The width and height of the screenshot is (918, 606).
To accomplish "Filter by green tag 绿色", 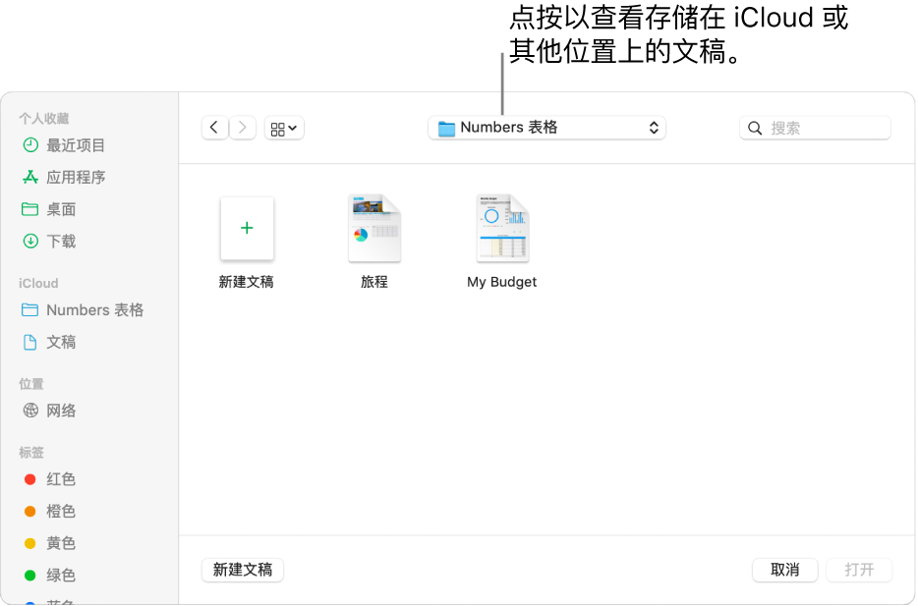I will 49,575.
